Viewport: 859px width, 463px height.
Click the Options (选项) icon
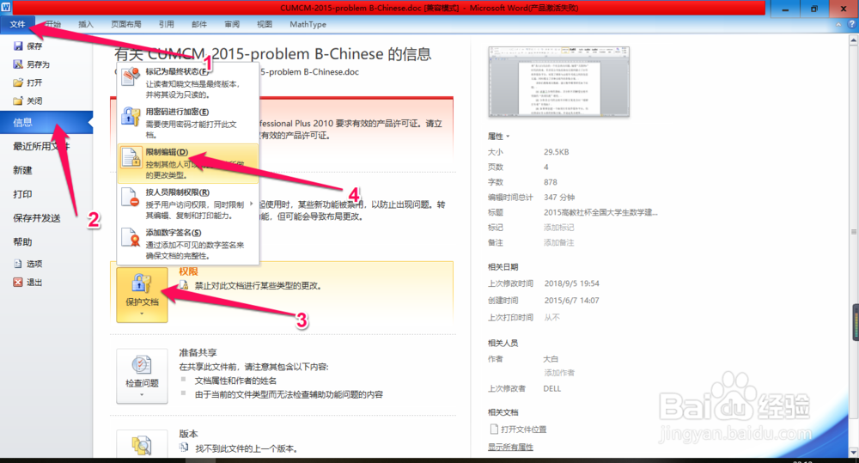pos(18,264)
